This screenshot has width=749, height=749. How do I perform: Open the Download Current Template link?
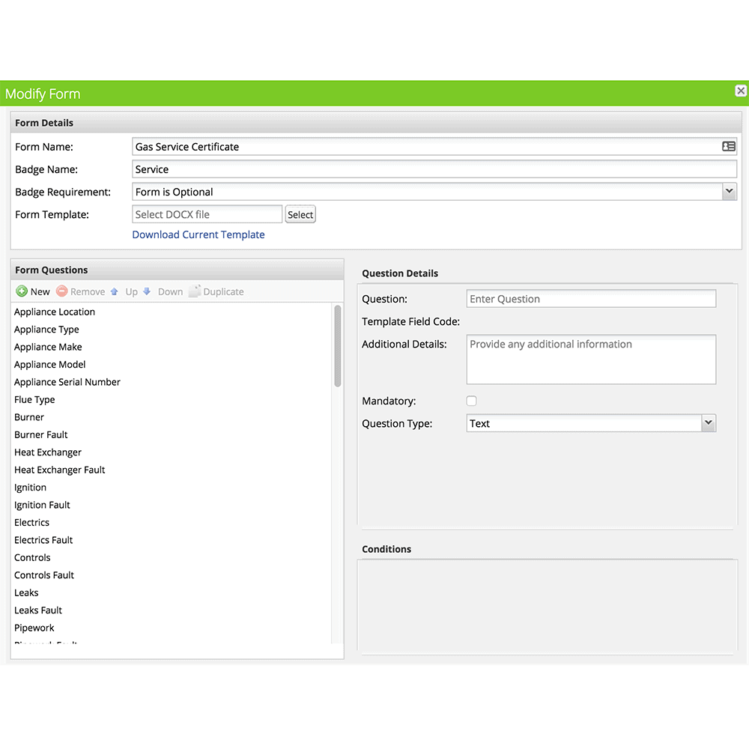(x=198, y=234)
